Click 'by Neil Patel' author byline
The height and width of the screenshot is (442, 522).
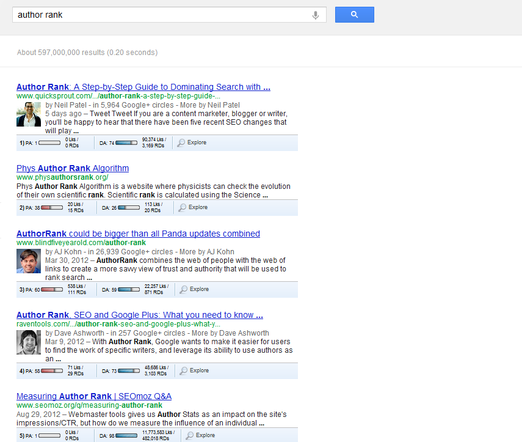click(66, 105)
